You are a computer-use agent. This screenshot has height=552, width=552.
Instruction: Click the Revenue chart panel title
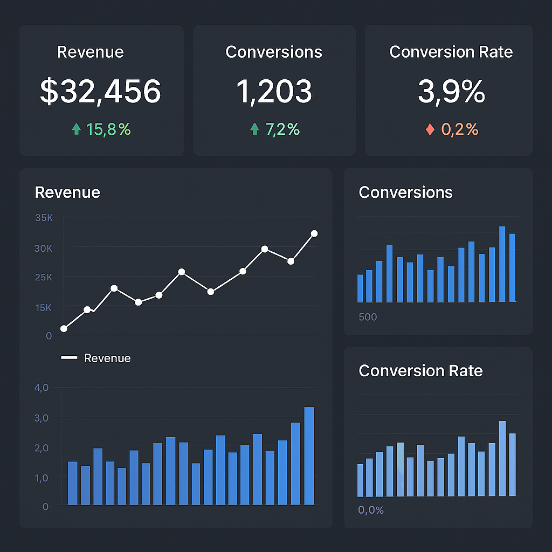67,192
